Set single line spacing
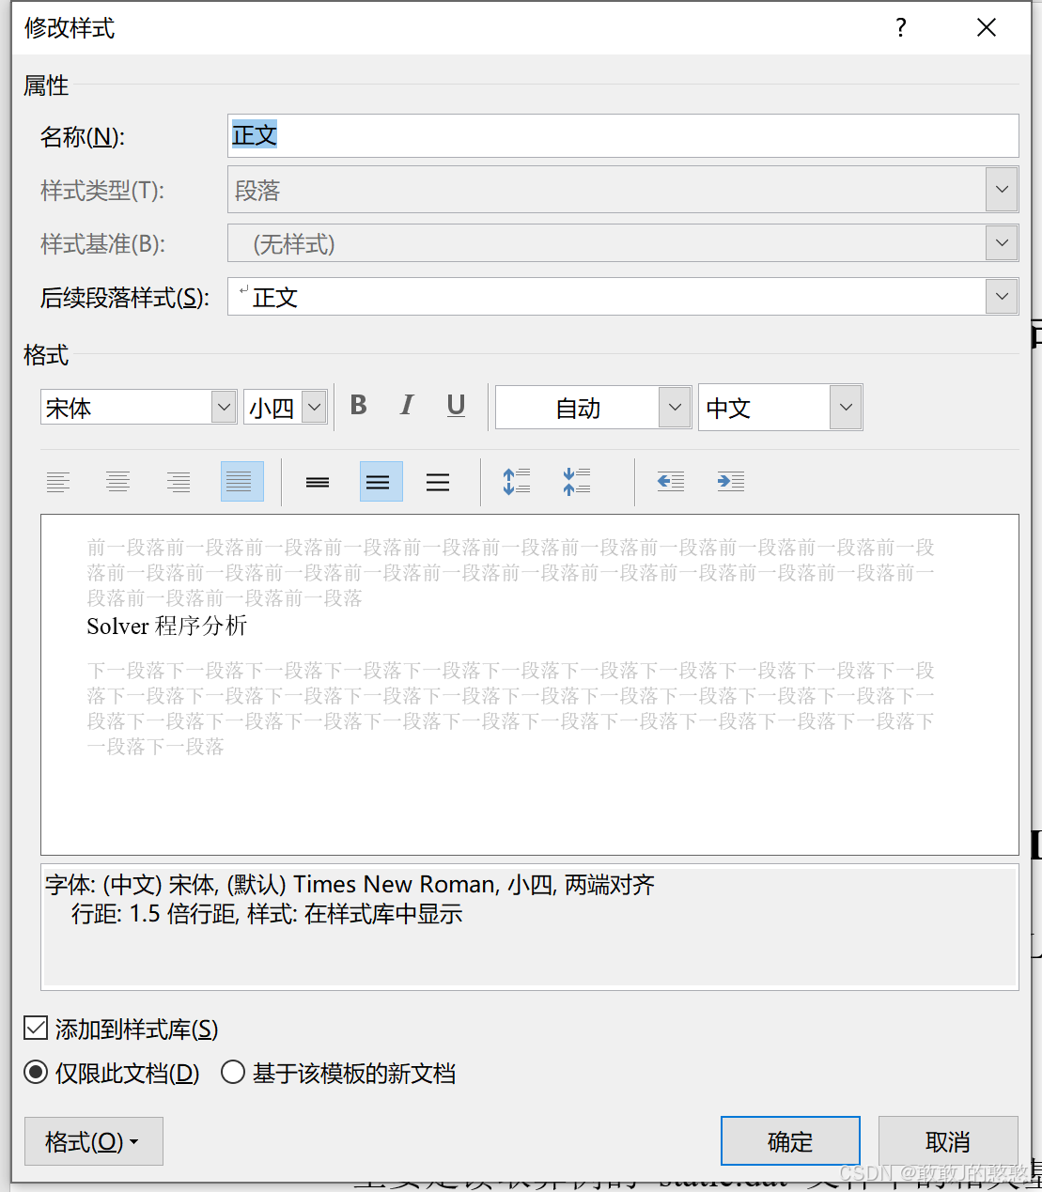Screen dimensions: 1042x1192 tap(318, 482)
